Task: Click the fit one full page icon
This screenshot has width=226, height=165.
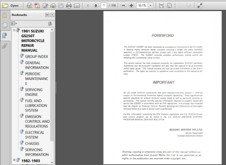Action: (169, 6)
